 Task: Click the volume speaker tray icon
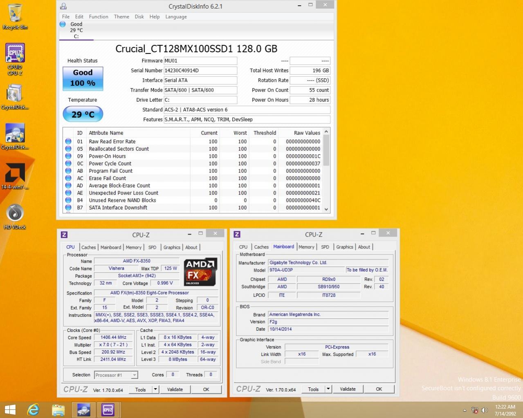tap(485, 410)
